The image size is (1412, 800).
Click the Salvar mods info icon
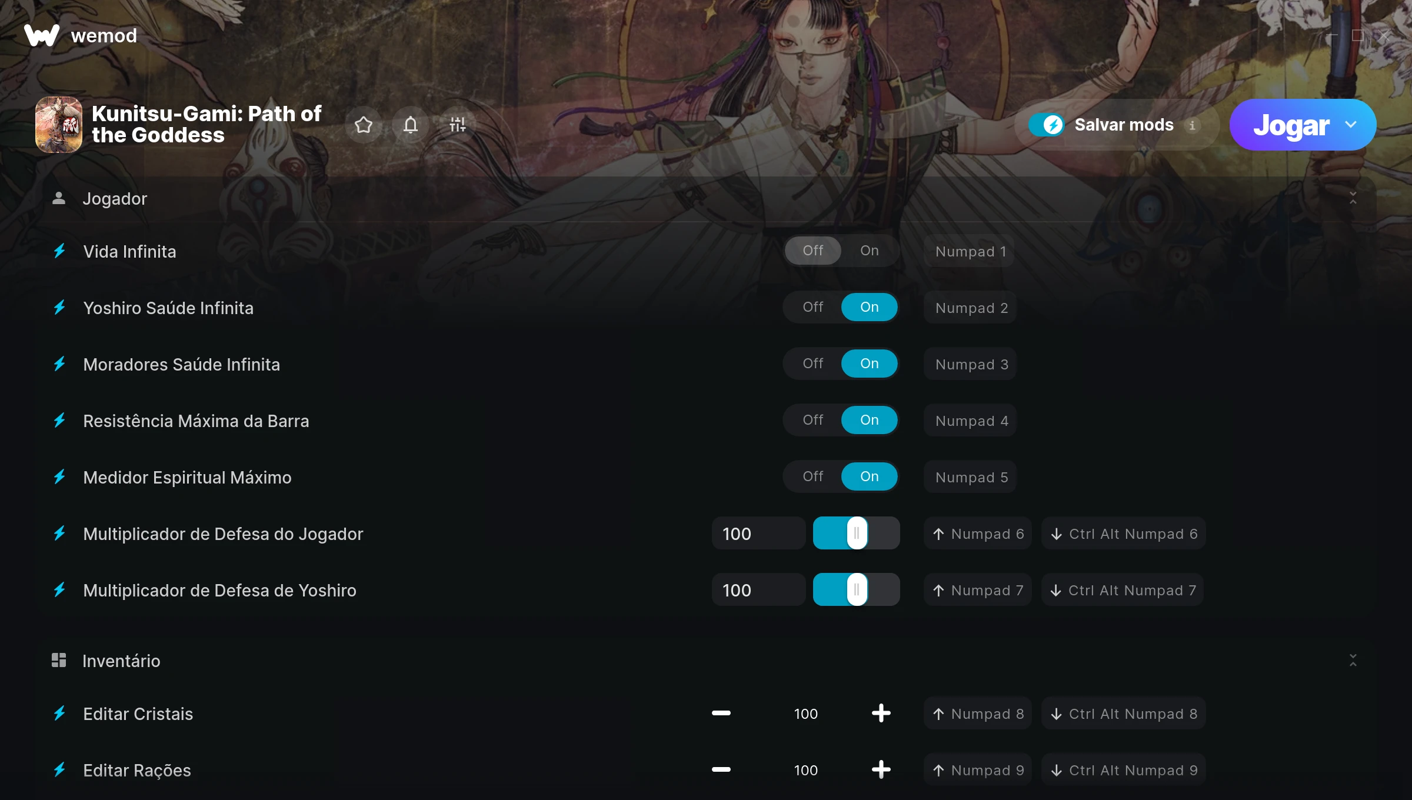(x=1193, y=125)
